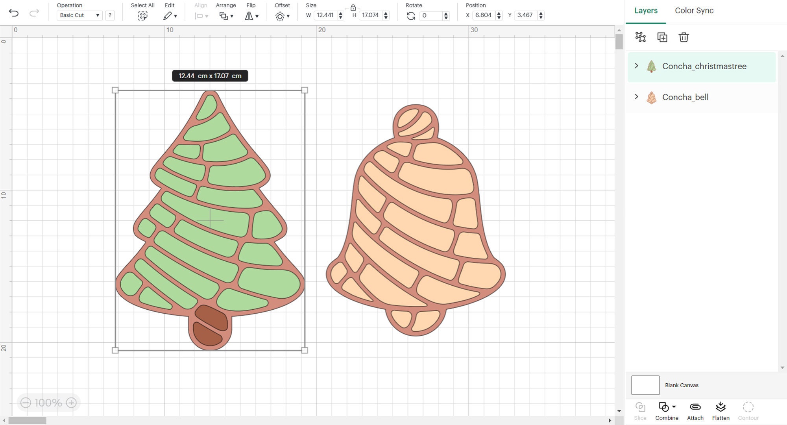Viewport: 787px width, 425px height.
Task: Toggle the size lock for proportional scaling
Action: click(x=353, y=7)
